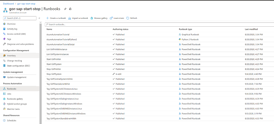
Task: Sort by the Name column header
Action: point(49,29)
